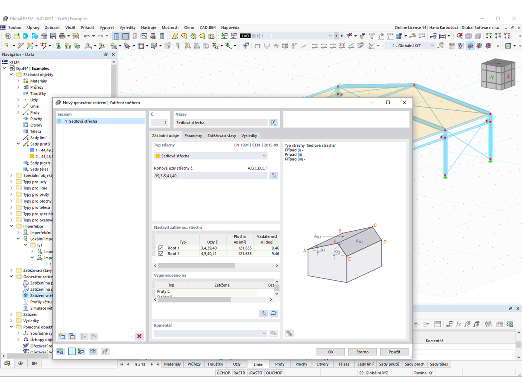
Task: Switch to the Materiály table tab at bottom
Action: [173, 364]
